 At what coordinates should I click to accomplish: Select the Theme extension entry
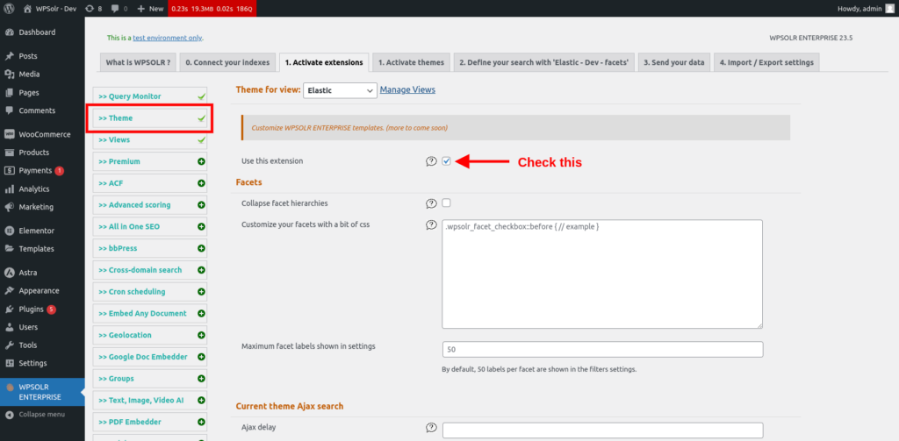(149, 118)
